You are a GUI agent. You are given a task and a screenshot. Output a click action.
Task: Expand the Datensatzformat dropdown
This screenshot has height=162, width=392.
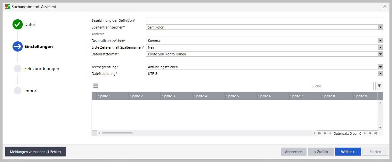point(380,54)
